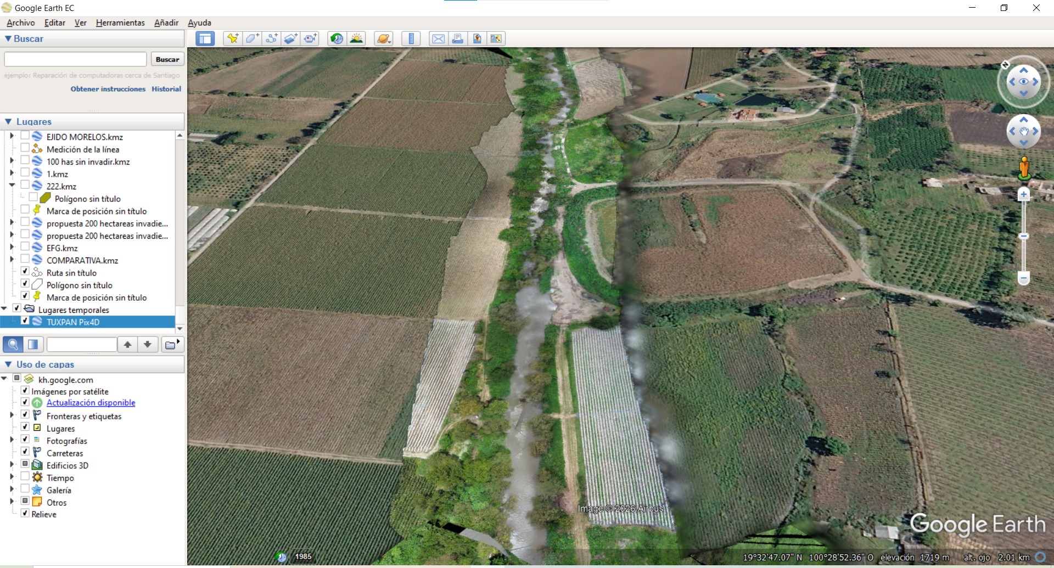Open the Archivo menu

21,23
